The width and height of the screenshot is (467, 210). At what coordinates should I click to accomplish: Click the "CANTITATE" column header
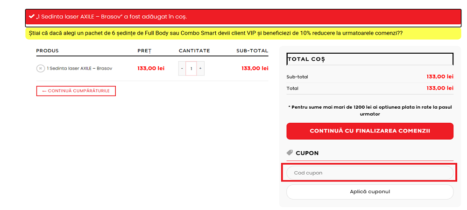(x=194, y=51)
